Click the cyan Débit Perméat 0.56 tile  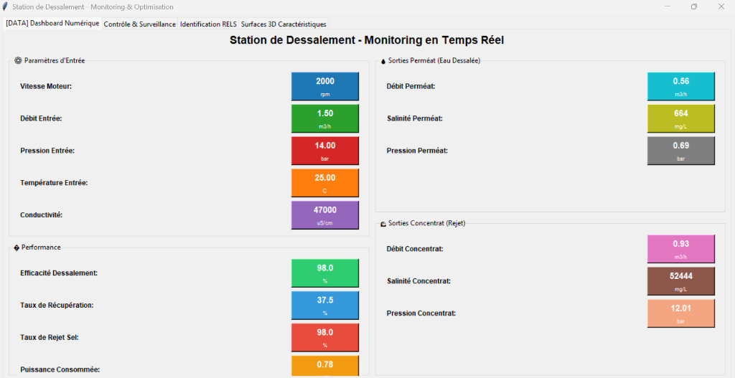click(681, 86)
